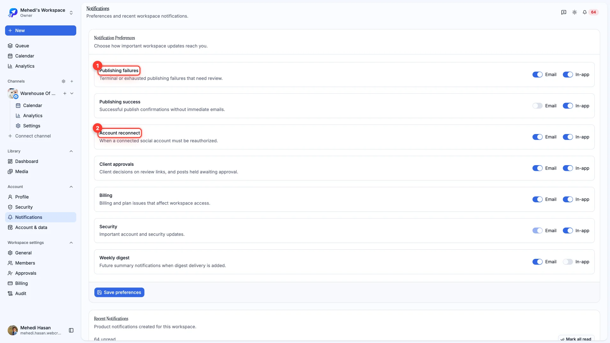This screenshot has height=343, width=610.
Task: Click the blue New button
Action: pyautogui.click(x=41, y=30)
